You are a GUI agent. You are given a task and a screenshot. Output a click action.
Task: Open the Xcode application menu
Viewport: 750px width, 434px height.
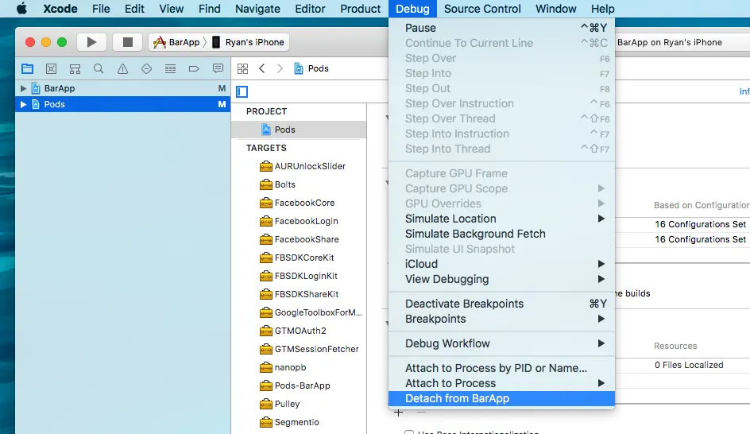pyautogui.click(x=60, y=9)
